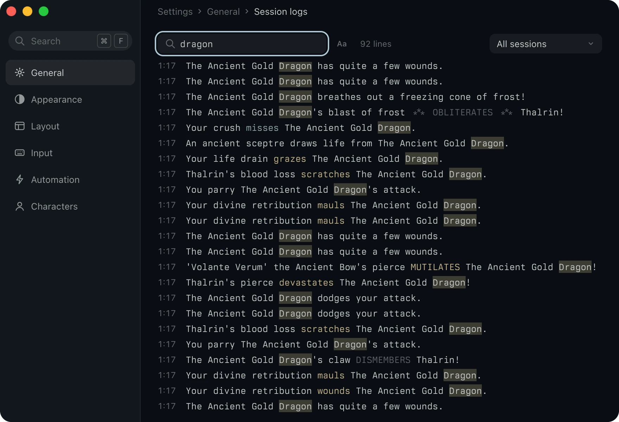
Task: Open the Input settings section
Action: [70, 153]
